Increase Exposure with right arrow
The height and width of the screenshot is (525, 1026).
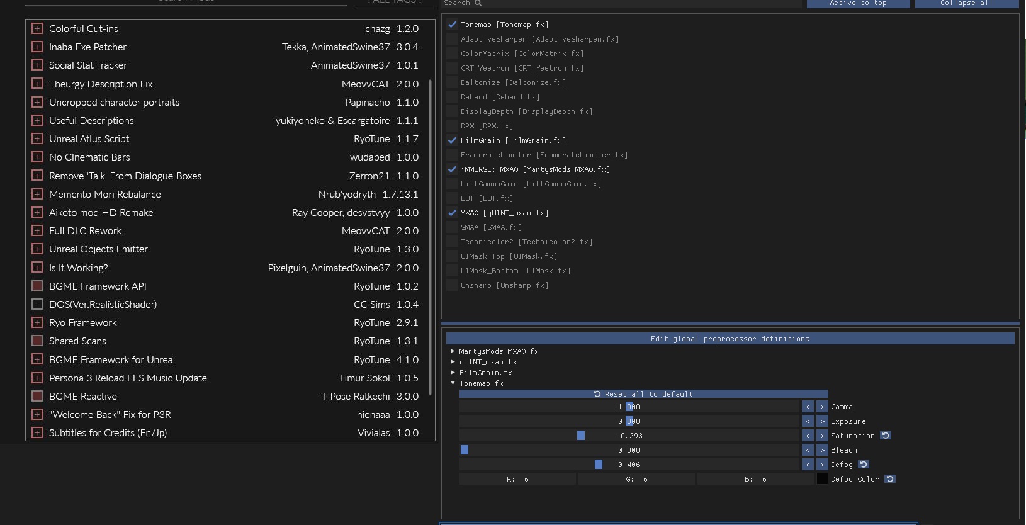tap(822, 421)
